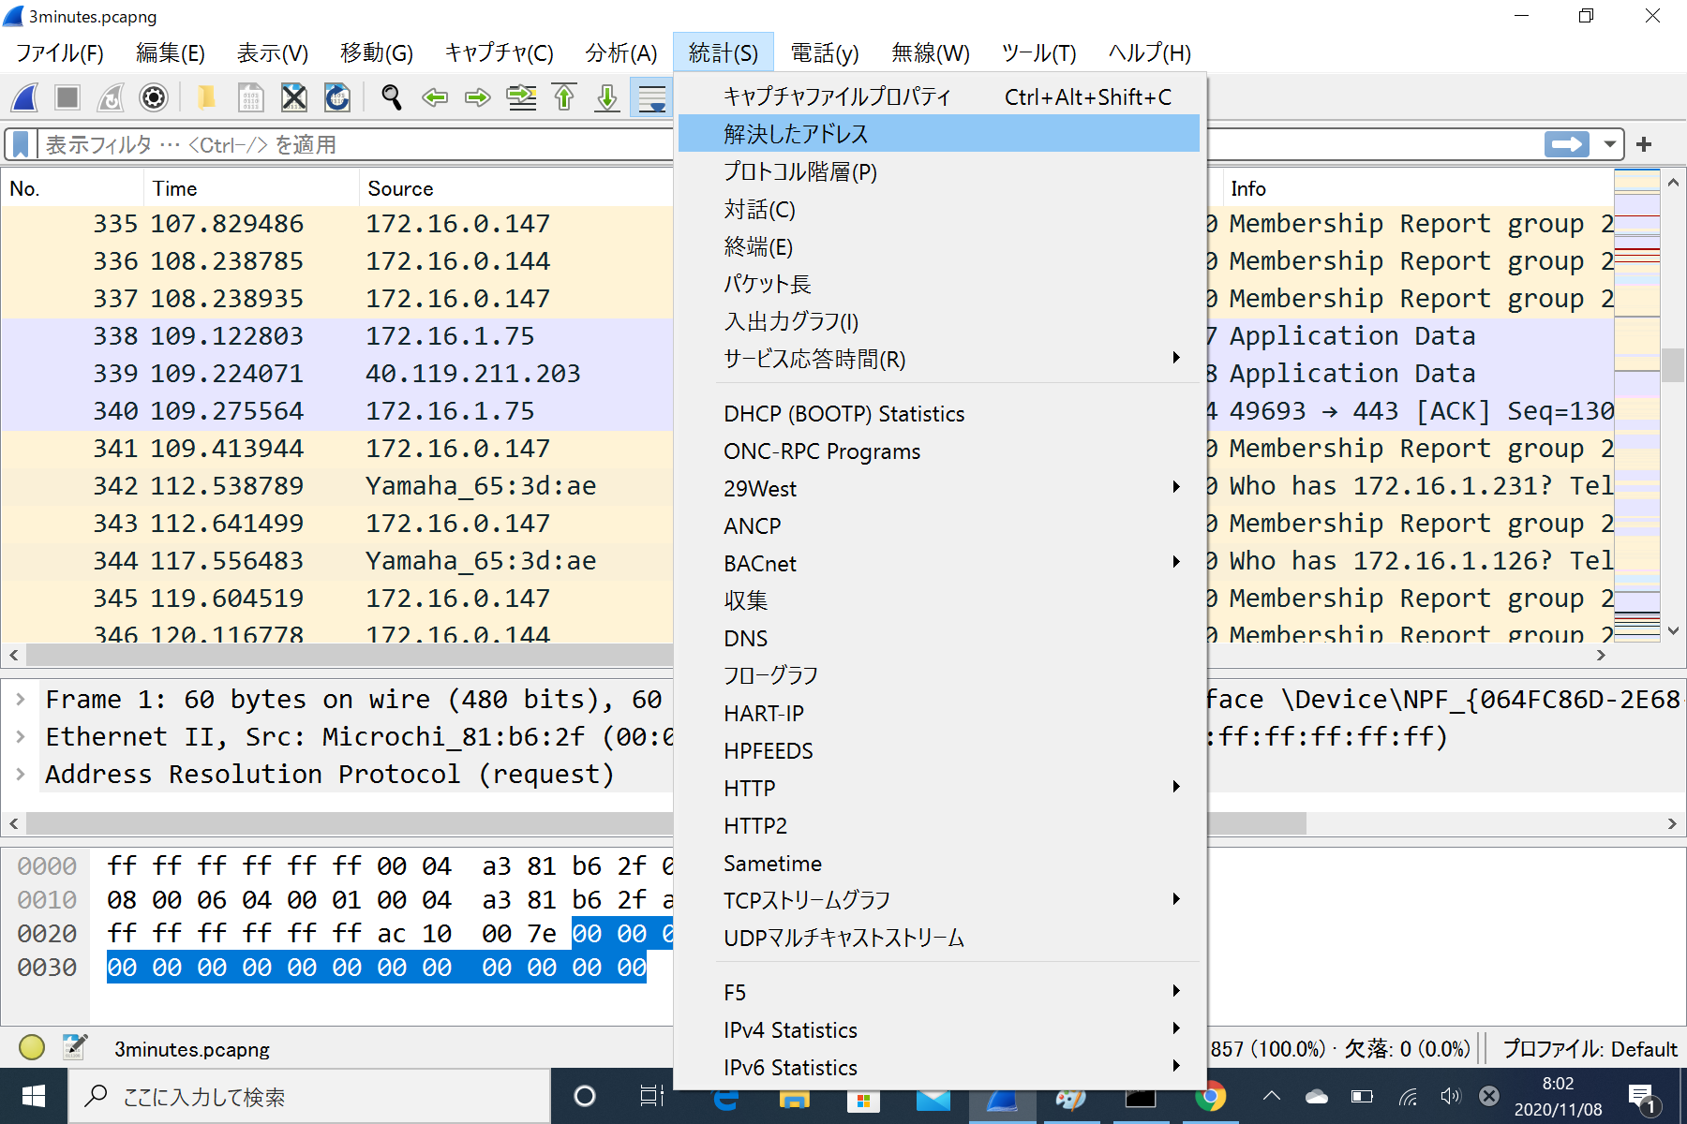Click the find packet magnifier icon
Image resolution: width=1687 pixels, height=1124 pixels.
point(392,97)
